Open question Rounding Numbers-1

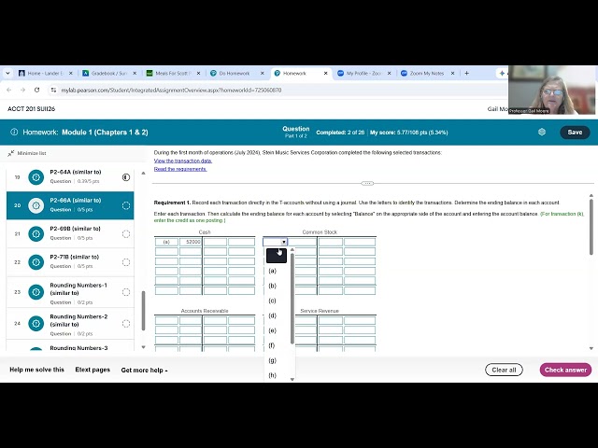70,292
